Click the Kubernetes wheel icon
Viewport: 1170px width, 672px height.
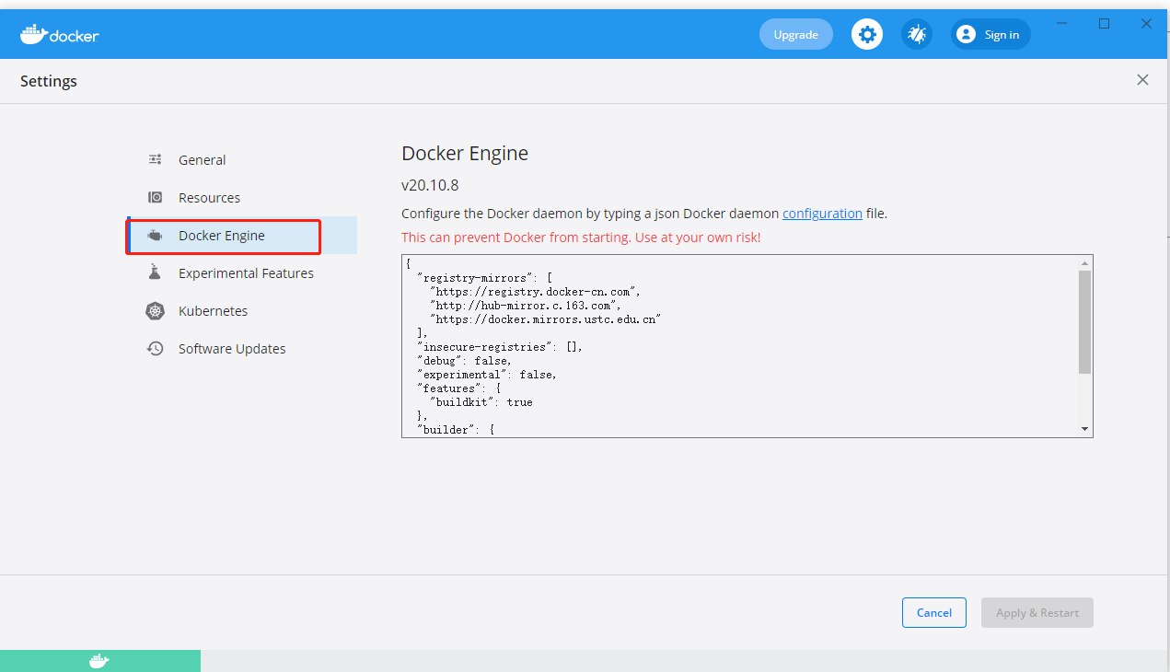(155, 310)
